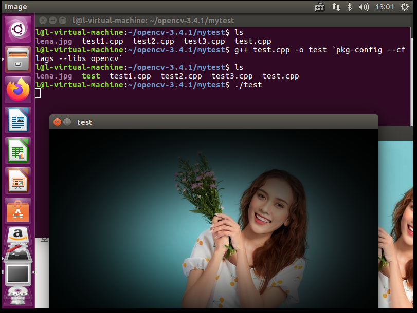Screen dimensions: 417x313
Task: Click the 'g++ test.cpp -o test' command
Action: (280, 50)
